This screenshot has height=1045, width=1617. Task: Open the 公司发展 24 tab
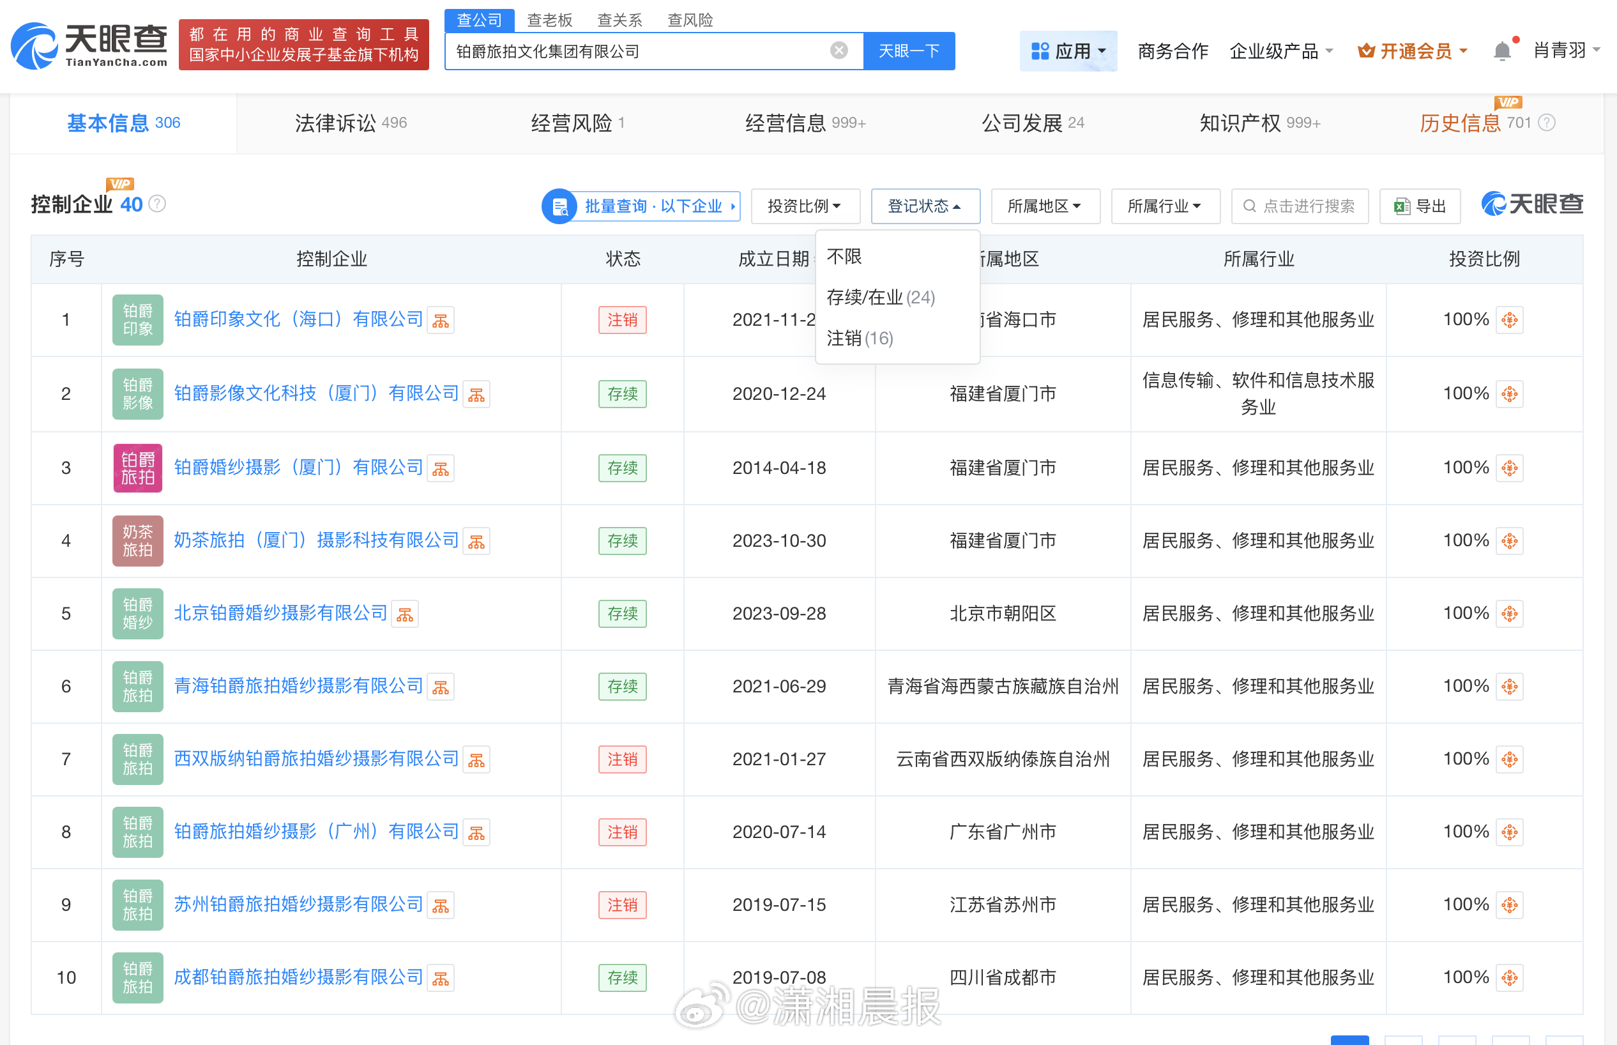(x=1033, y=123)
